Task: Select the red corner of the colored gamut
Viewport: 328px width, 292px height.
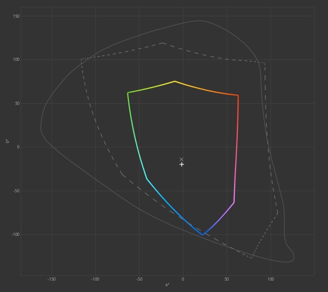Action: tap(238, 95)
